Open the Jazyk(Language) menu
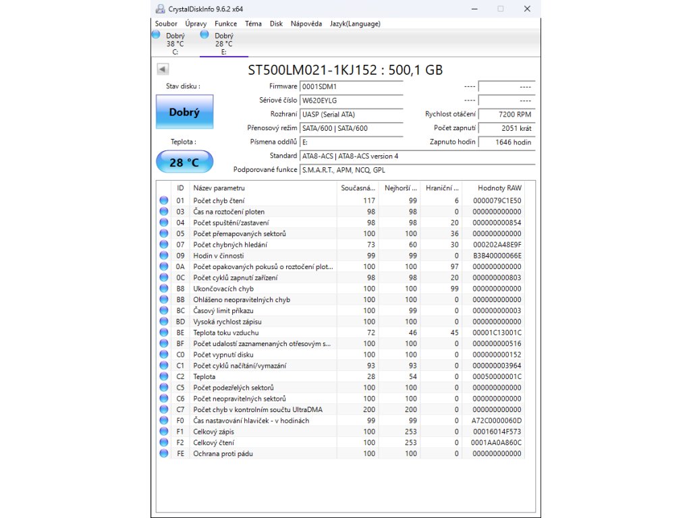This screenshot has height=518, width=691. pyautogui.click(x=355, y=24)
